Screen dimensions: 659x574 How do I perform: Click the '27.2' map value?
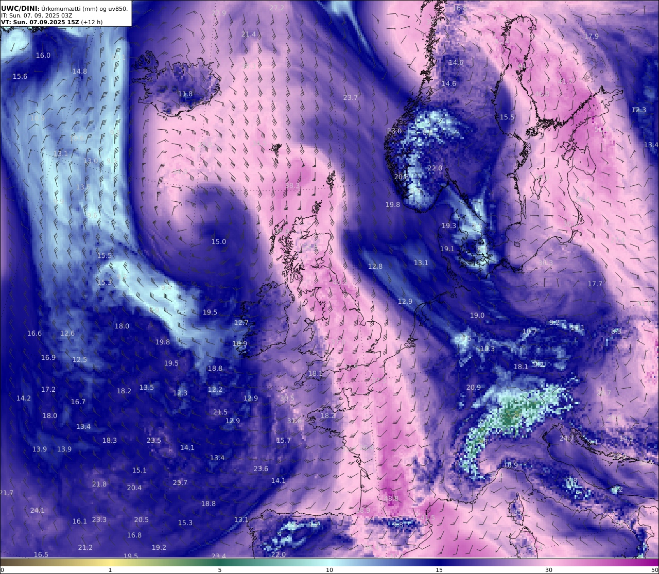277,8
